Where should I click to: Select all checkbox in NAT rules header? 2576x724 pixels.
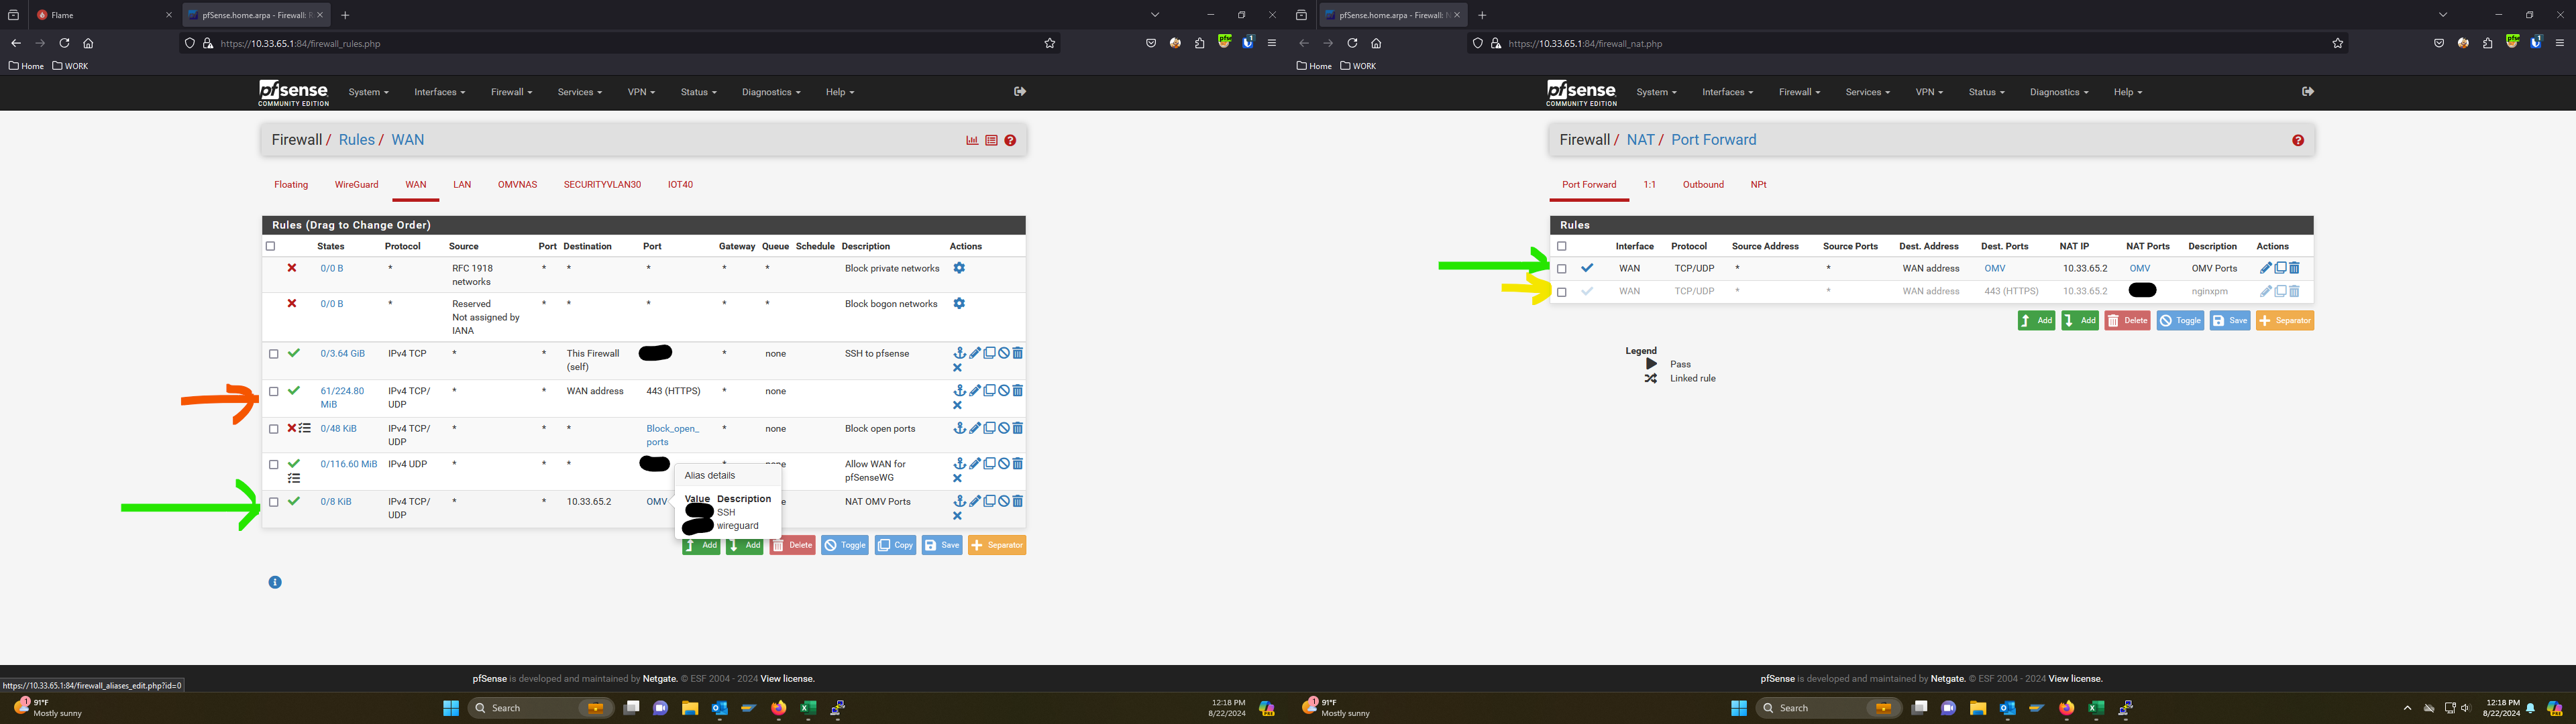pos(1562,246)
